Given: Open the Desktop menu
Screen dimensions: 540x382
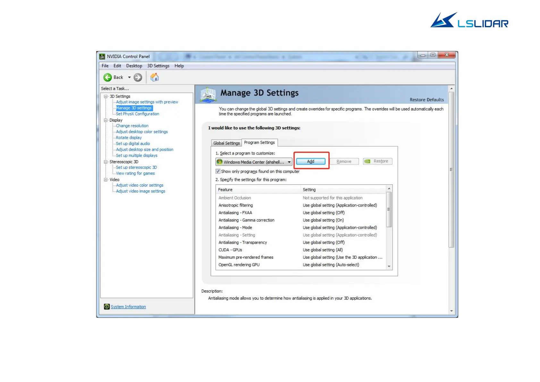Looking at the screenshot, I should point(134,66).
